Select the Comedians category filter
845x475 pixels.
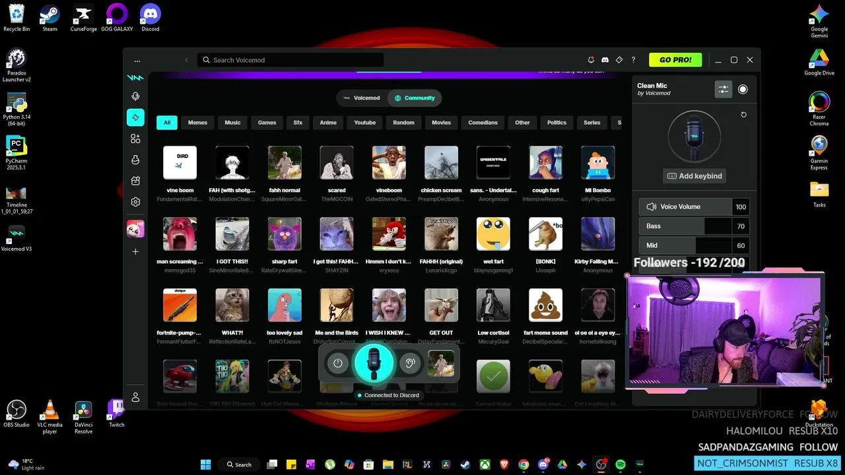point(483,123)
